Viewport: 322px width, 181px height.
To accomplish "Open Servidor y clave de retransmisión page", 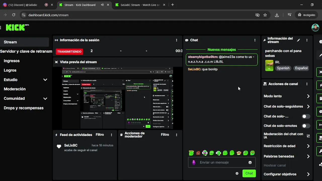I will coord(26,52).
